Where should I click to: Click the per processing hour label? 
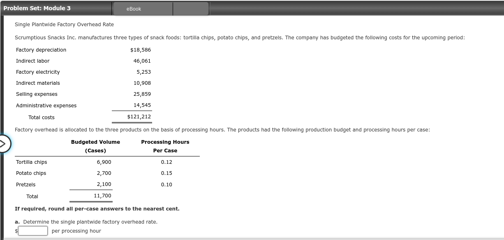pos(76,231)
